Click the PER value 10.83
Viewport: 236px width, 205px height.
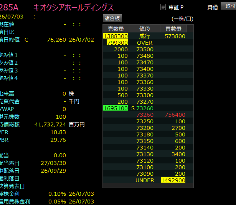58,132
